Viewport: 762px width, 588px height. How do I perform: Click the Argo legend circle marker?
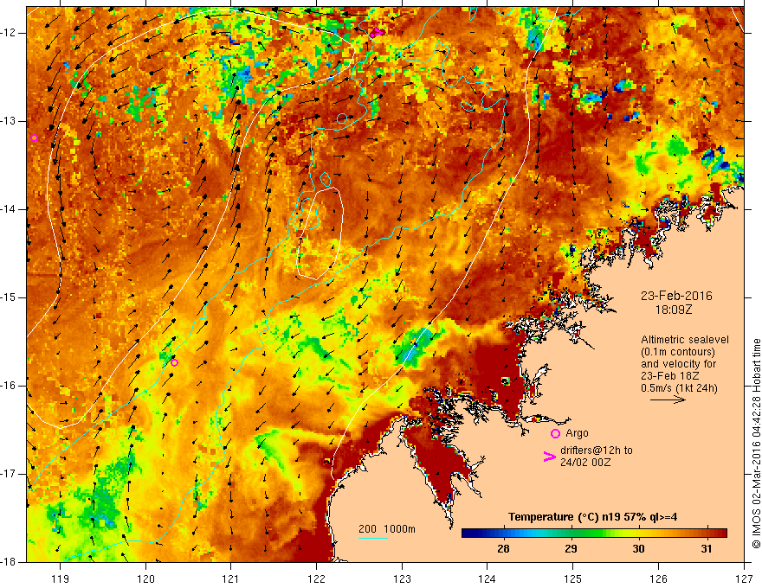click(x=555, y=433)
